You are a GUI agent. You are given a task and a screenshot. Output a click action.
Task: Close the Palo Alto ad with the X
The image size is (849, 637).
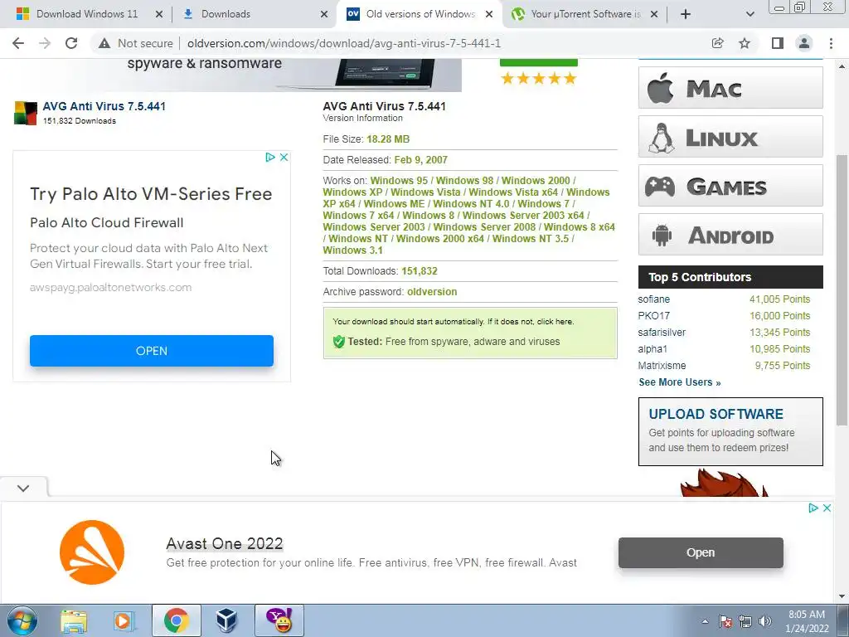tap(284, 157)
